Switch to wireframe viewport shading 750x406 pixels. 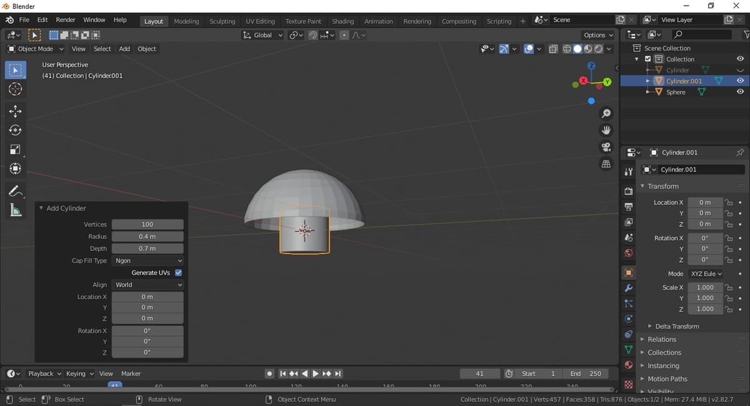coord(567,49)
